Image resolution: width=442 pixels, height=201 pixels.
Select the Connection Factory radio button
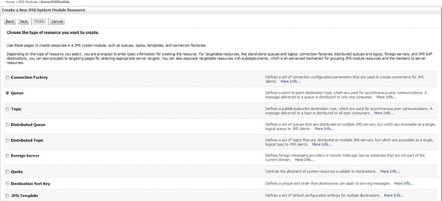click(x=7, y=77)
